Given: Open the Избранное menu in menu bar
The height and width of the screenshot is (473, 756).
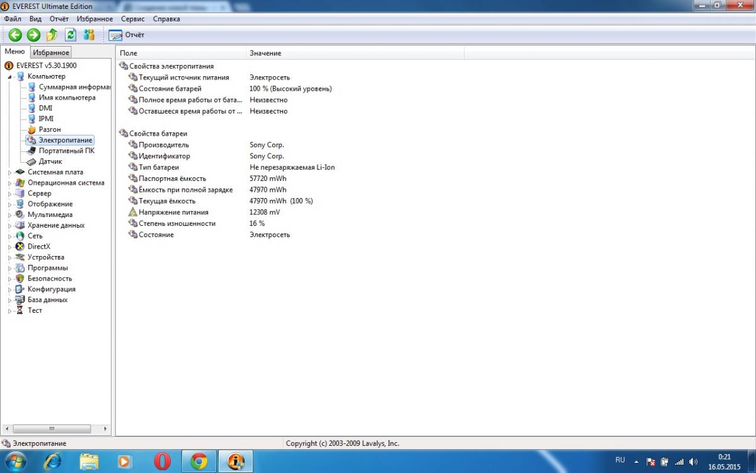Looking at the screenshot, I should [x=94, y=19].
